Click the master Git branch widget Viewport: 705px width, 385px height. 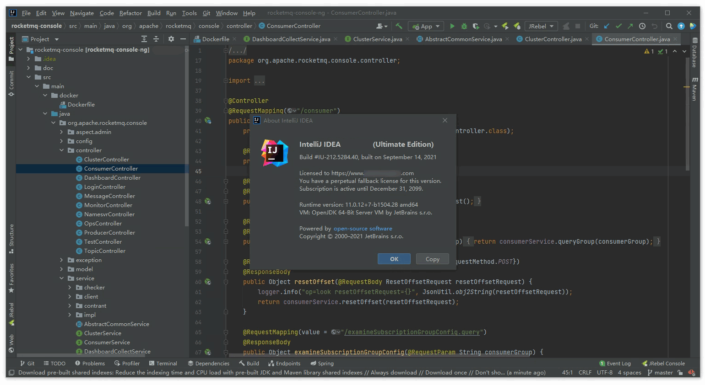(x=660, y=373)
